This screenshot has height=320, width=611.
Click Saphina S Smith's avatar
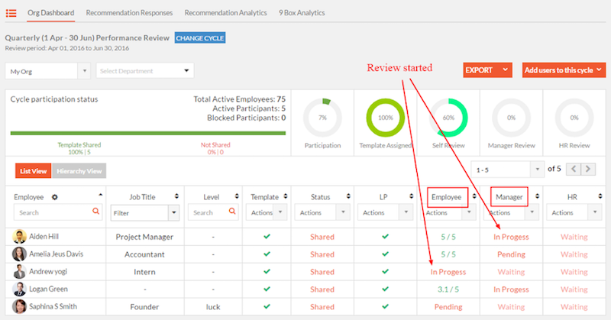click(19, 307)
